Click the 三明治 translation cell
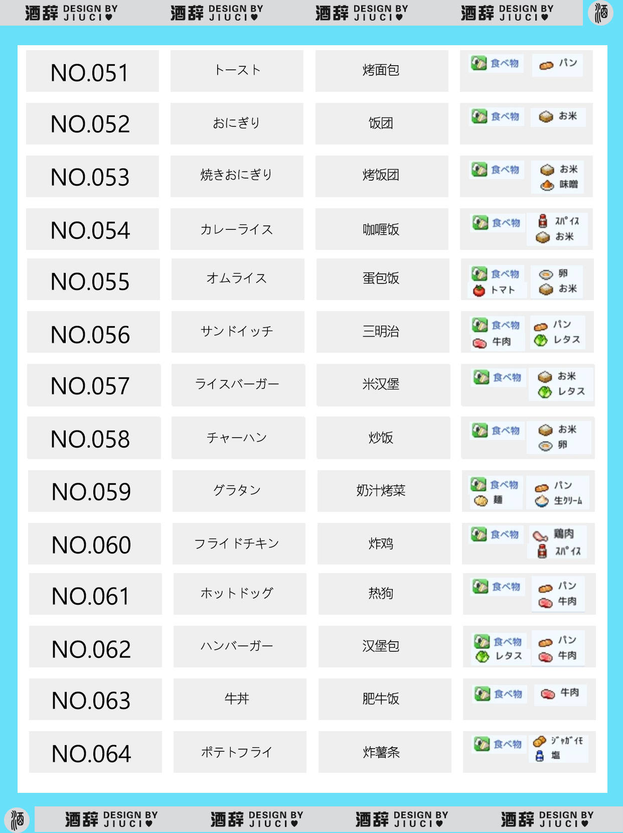Screen dimensions: 623x833 coord(382,332)
